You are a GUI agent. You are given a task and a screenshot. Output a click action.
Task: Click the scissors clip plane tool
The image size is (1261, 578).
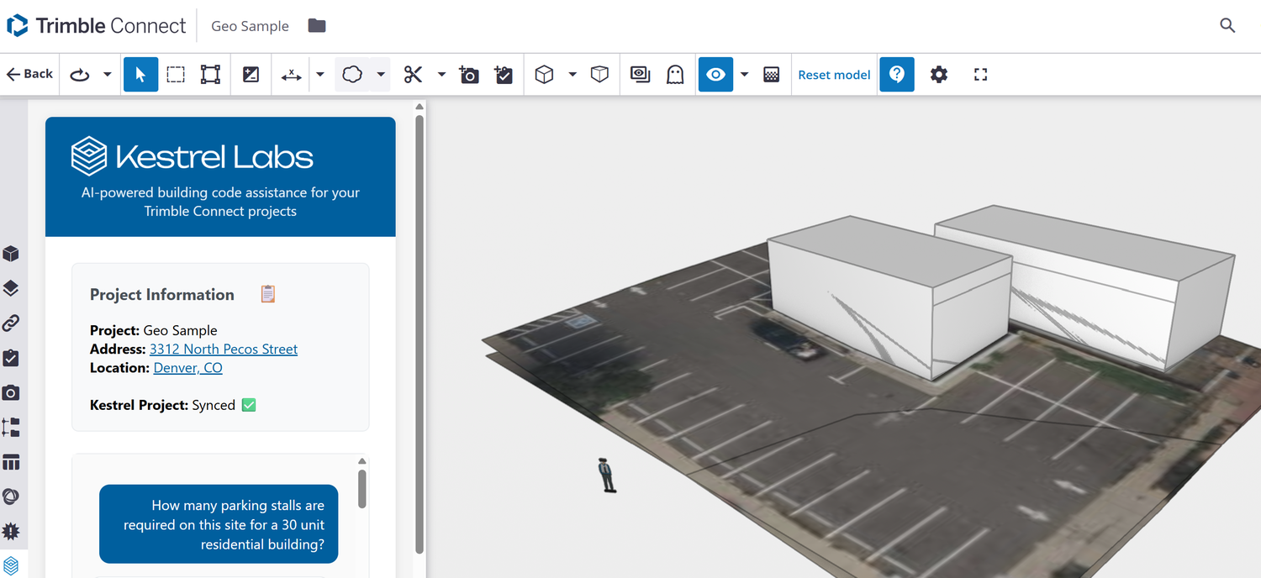412,75
